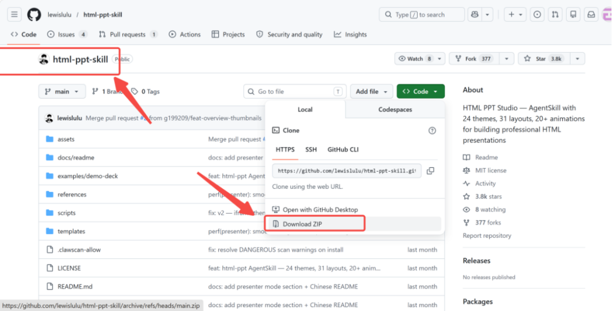Image resolution: width=612 pixels, height=311 pixels.
Task: Open the examples/demo-deck folder
Action: point(88,176)
